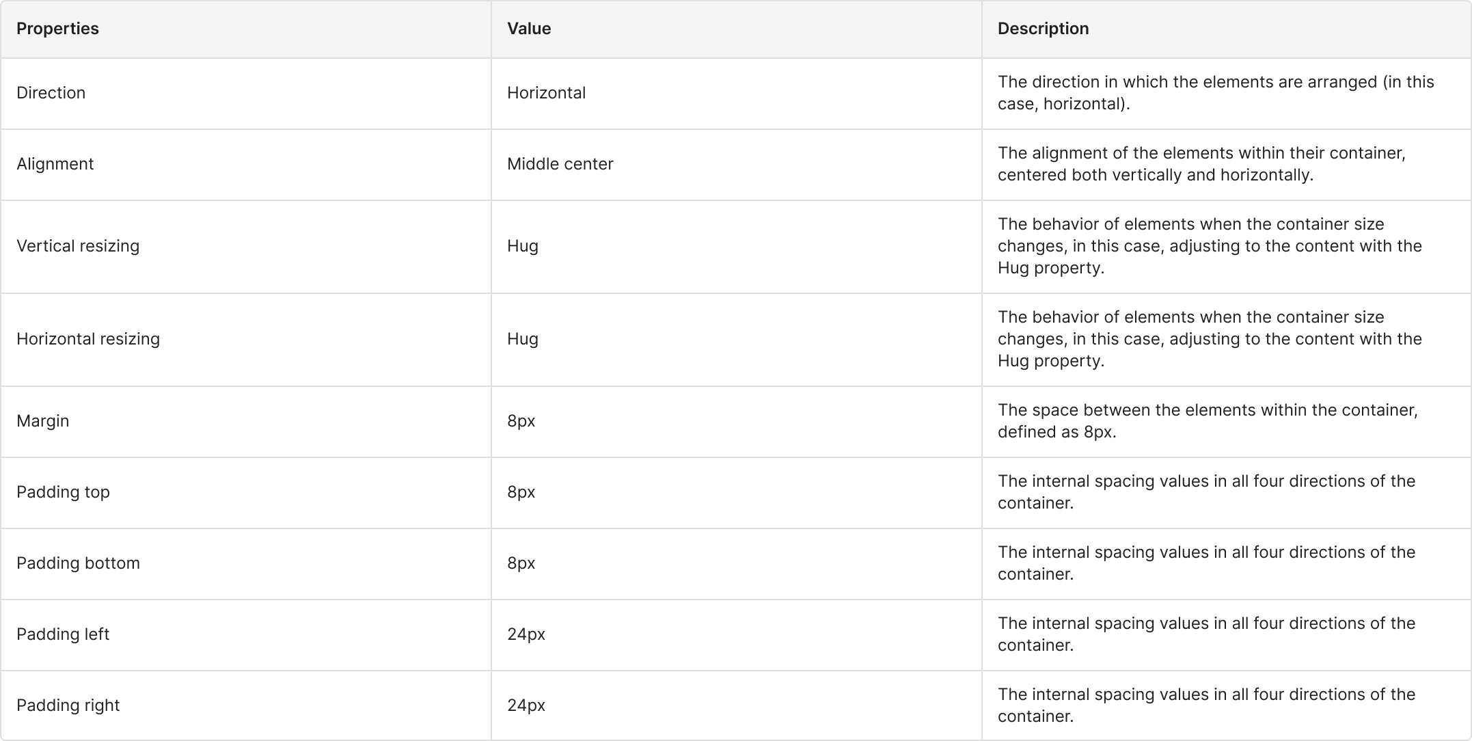Click the Middle center value
This screenshot has height=741, width=1472.
click(x=560, y=164)
